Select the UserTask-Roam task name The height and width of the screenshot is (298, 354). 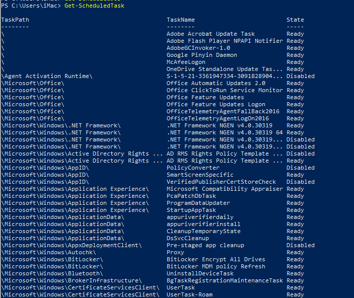click(190, 294)
